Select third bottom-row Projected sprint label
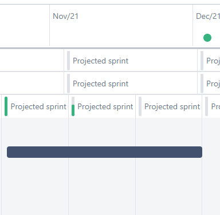Viewport: 220px width, 215px height. [x=172, y=107]
